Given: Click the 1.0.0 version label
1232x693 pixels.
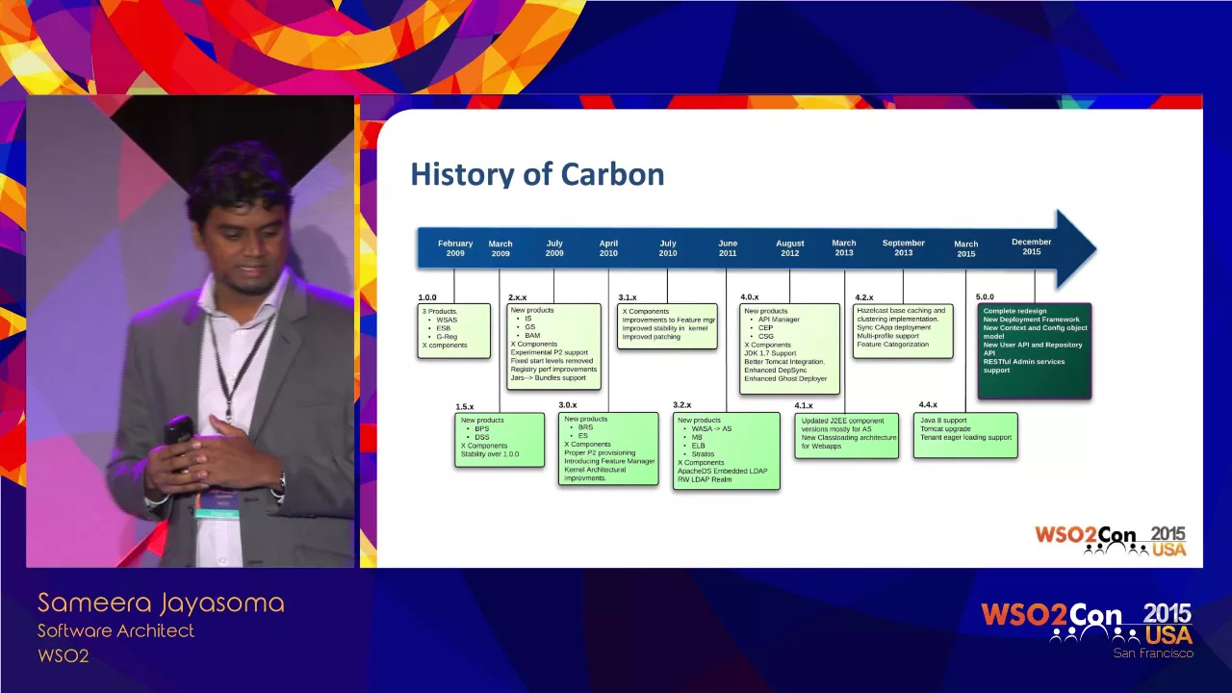Looking at the screenshot, I should tap(427, 297).
